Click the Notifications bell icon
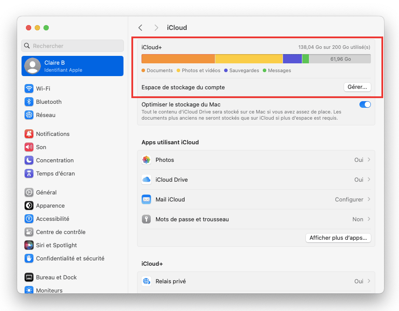Viewport: 399px width, 311px height. click(29, 134)
